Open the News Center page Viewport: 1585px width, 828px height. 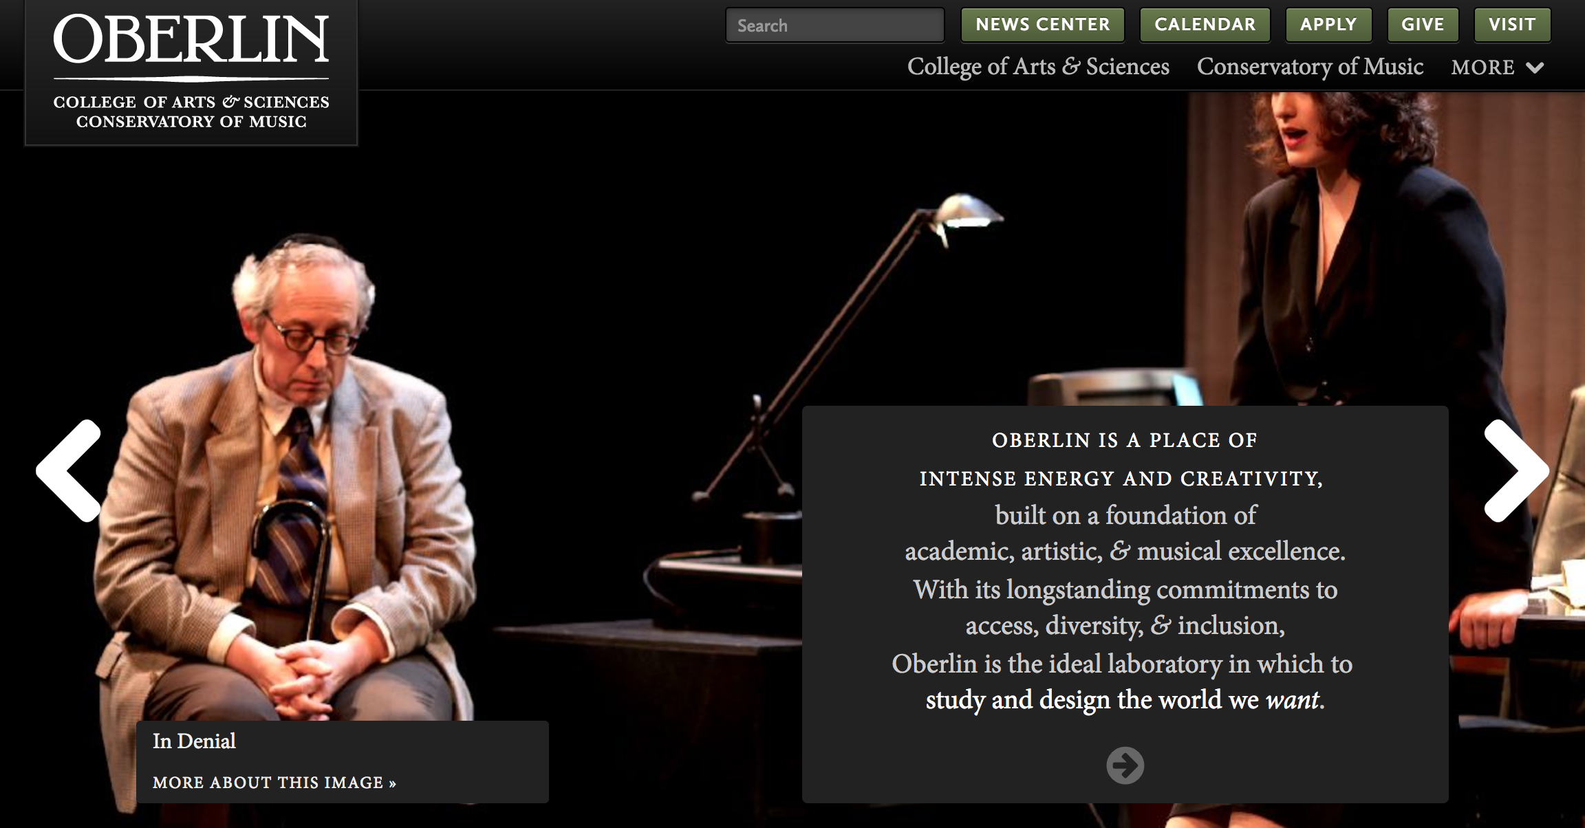[x=1042, y=25]
